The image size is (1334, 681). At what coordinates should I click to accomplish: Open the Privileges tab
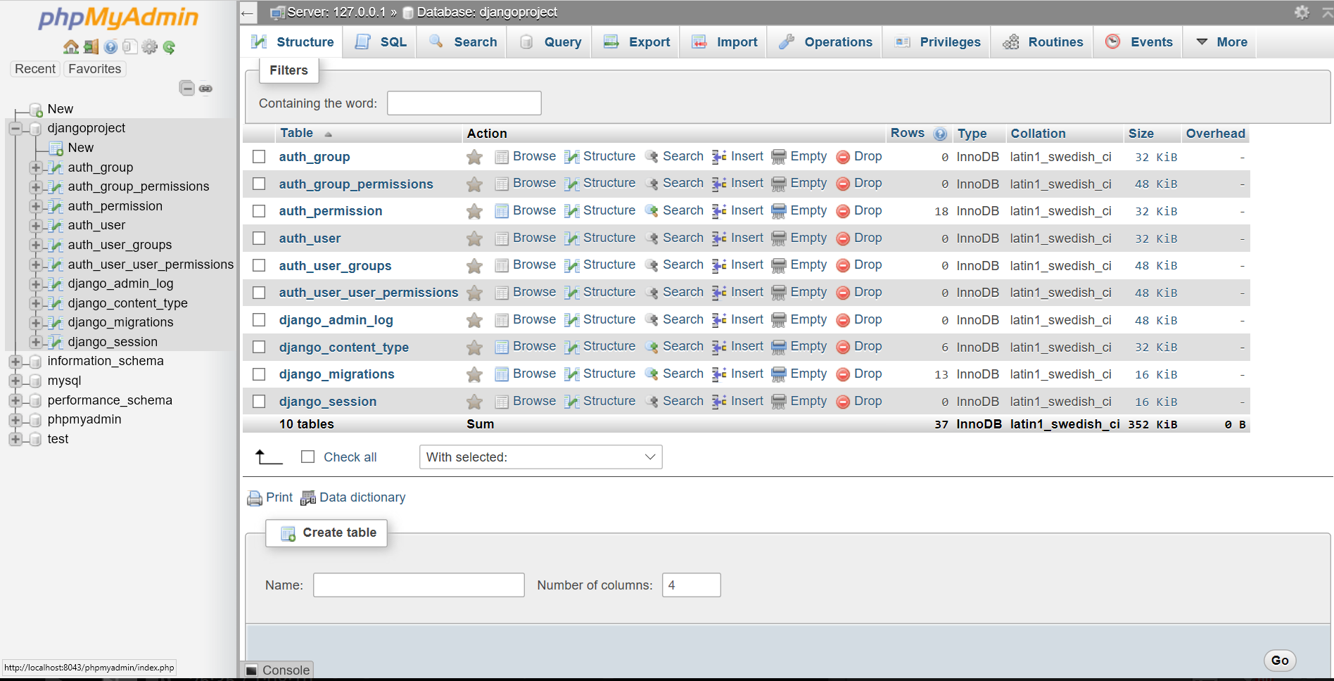[x=937, y=42]
